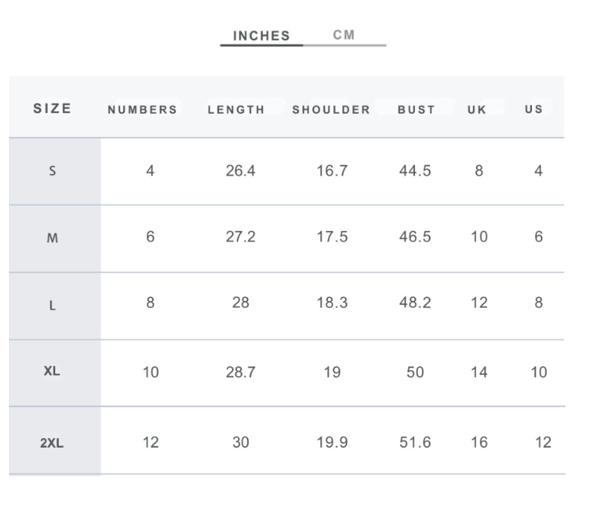Image resolution: width=599 pixels, height=520 pixels.
Task: Click UK size 14 cell
Action: pyautogui.click(x=479, y=372)
